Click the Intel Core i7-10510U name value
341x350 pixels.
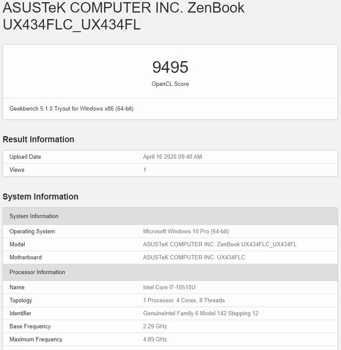click(169, 287)
